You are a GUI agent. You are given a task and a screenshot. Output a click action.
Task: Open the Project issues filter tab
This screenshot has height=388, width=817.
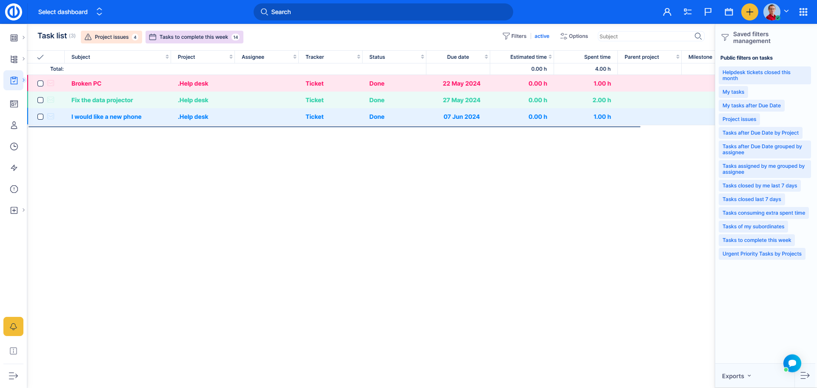pyautogui.click(x=111, y=37)
